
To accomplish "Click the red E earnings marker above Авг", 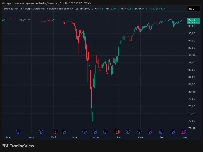I will click(x=116, y=132).
